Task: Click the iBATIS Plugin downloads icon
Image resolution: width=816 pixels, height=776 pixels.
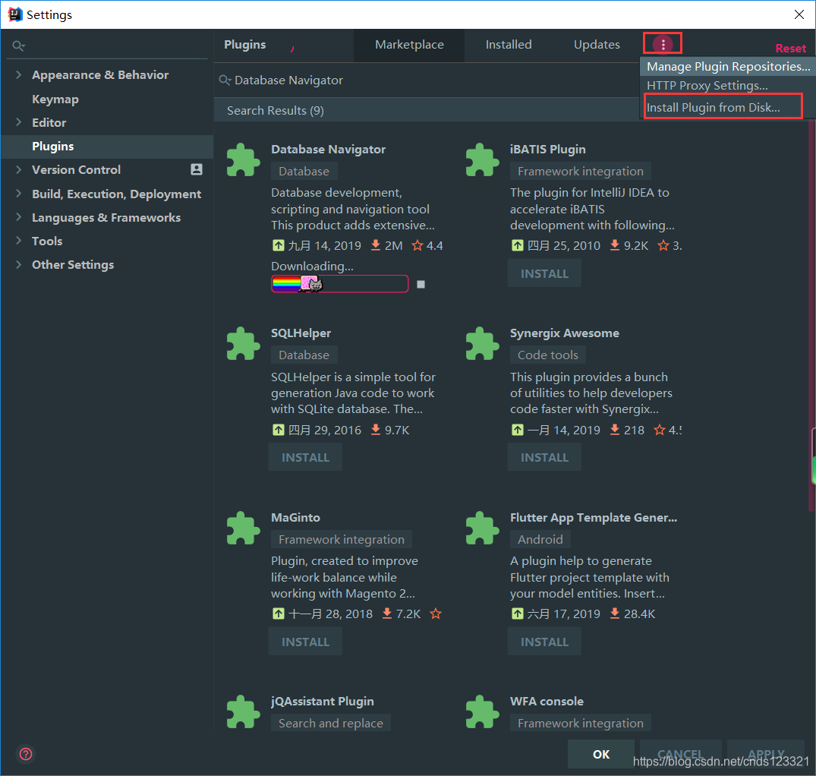Action: pos(615,246)
